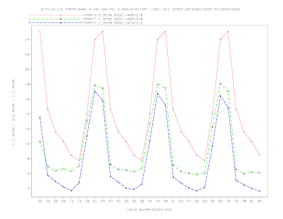Click the blue dashed legend line sample
This screenshot has width=283, height=219.
click(x=55, y=23)
